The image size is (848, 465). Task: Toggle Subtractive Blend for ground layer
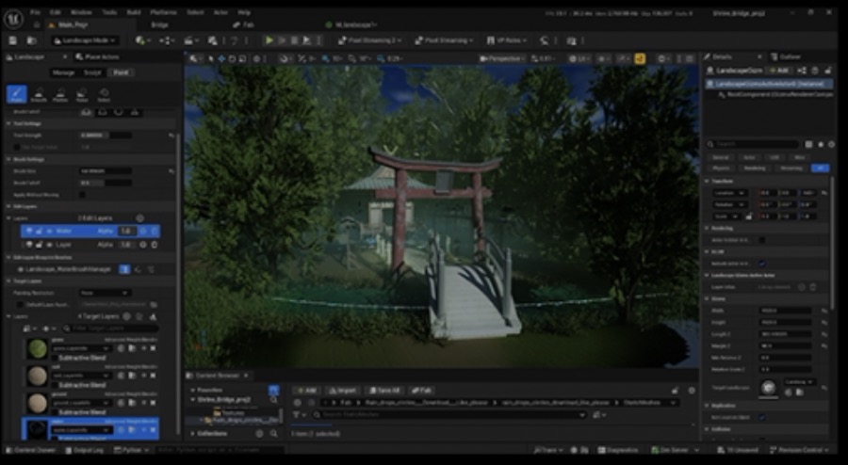pyautogui.click(x=54, y=412)
